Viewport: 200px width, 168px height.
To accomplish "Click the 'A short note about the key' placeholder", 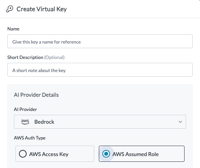I will coord(39,71).
